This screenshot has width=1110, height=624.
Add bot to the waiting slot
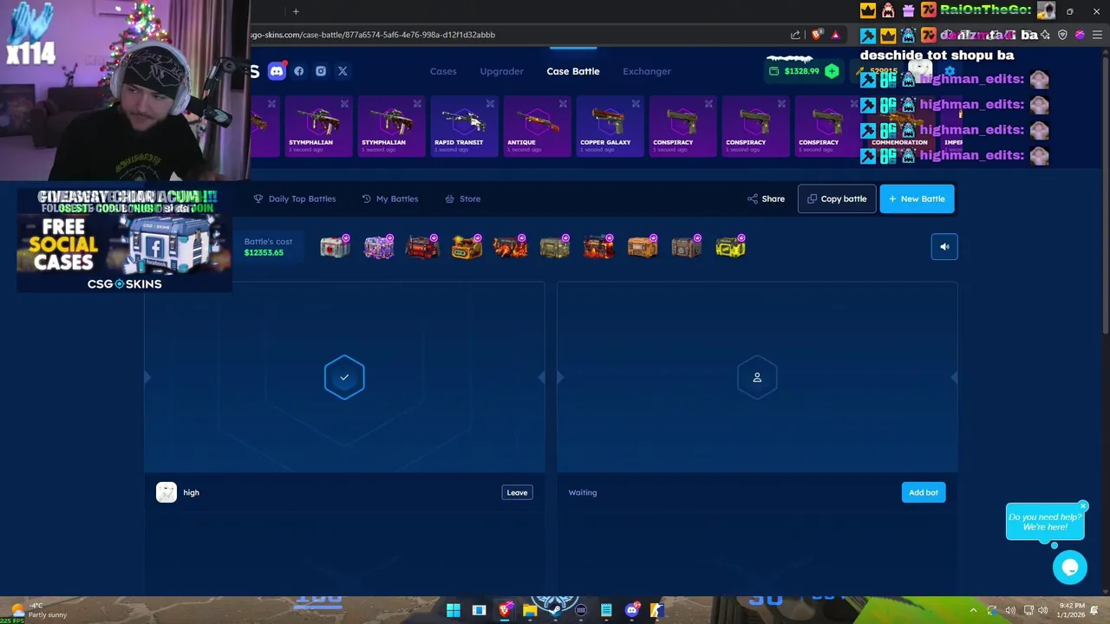click(x=924, y=492)
